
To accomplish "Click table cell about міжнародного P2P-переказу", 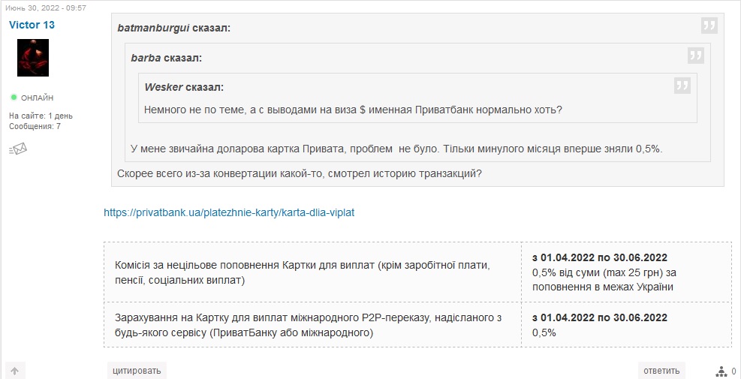I will tap(312, 325).
